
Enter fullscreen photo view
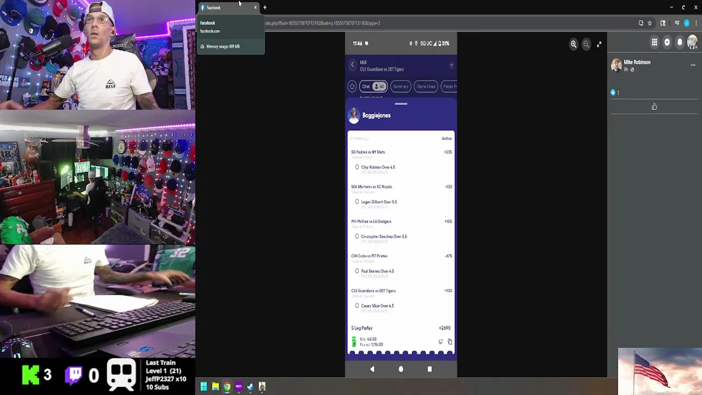point(599,44)
